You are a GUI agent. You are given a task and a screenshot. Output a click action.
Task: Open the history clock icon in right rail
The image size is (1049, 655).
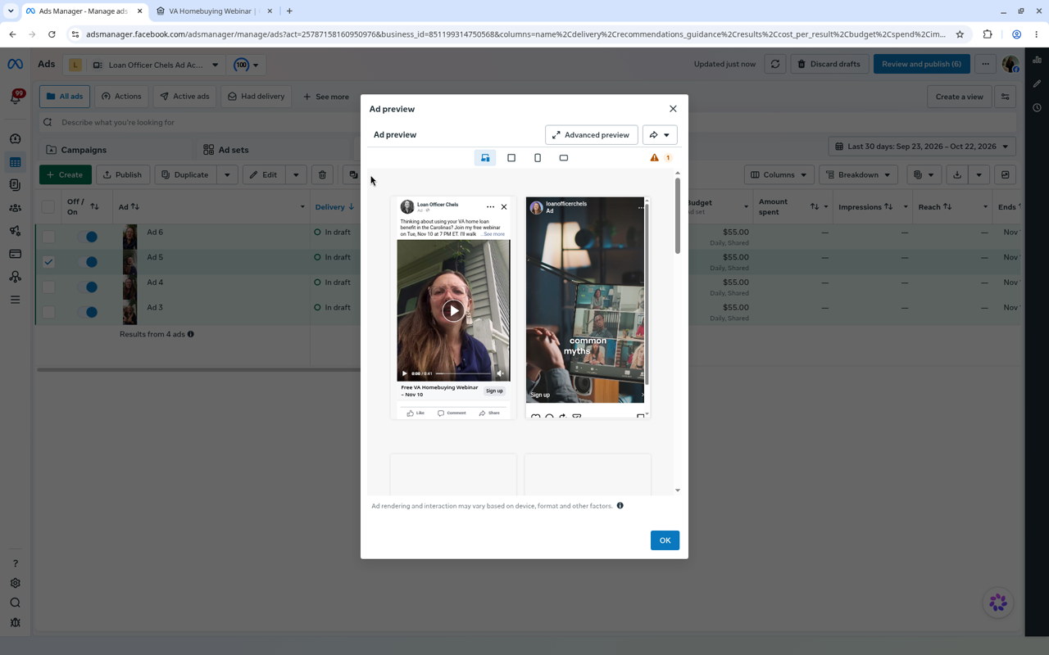1037,107
